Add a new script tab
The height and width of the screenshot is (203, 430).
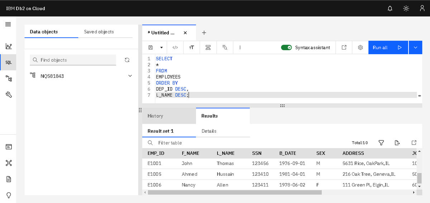(204, 33)
